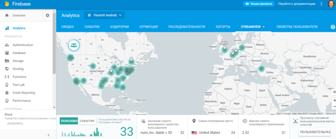Expand the Flood-It! Android app dropdown

(x=104, y=15)
